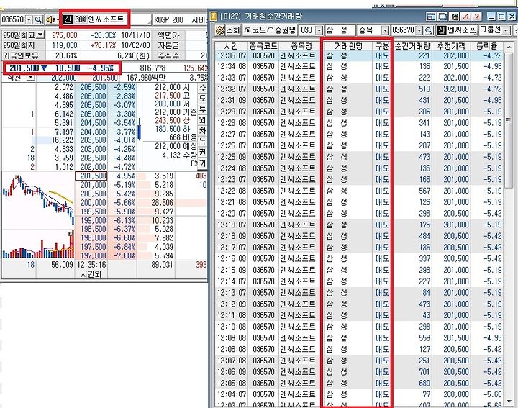Click the magnifier search icon next to 036570 in window 0127
This screenshot has width=518, height=408.
point(429,30)
